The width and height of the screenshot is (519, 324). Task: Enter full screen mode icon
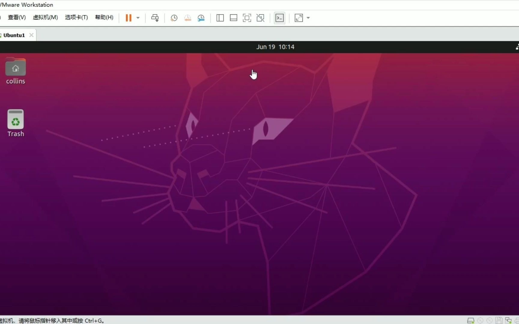[247, 18]
